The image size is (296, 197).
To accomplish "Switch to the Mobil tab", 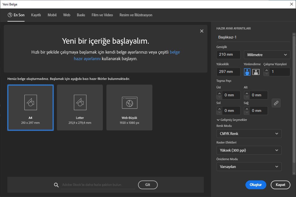I will pyautogui.click(x=52, y=15).
